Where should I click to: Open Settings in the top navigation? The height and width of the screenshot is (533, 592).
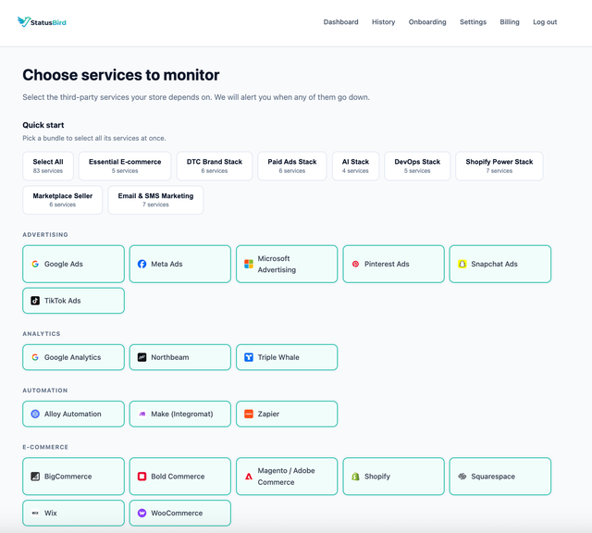(473, 22)
